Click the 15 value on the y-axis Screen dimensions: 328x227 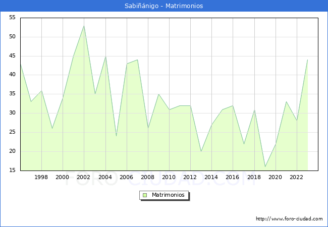pos(12,171)
